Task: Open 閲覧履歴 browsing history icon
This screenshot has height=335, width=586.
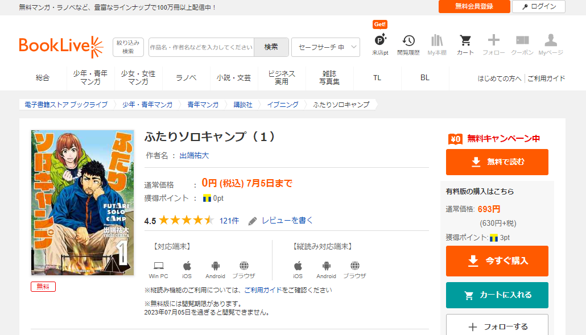Action: [x=408, y=41]
